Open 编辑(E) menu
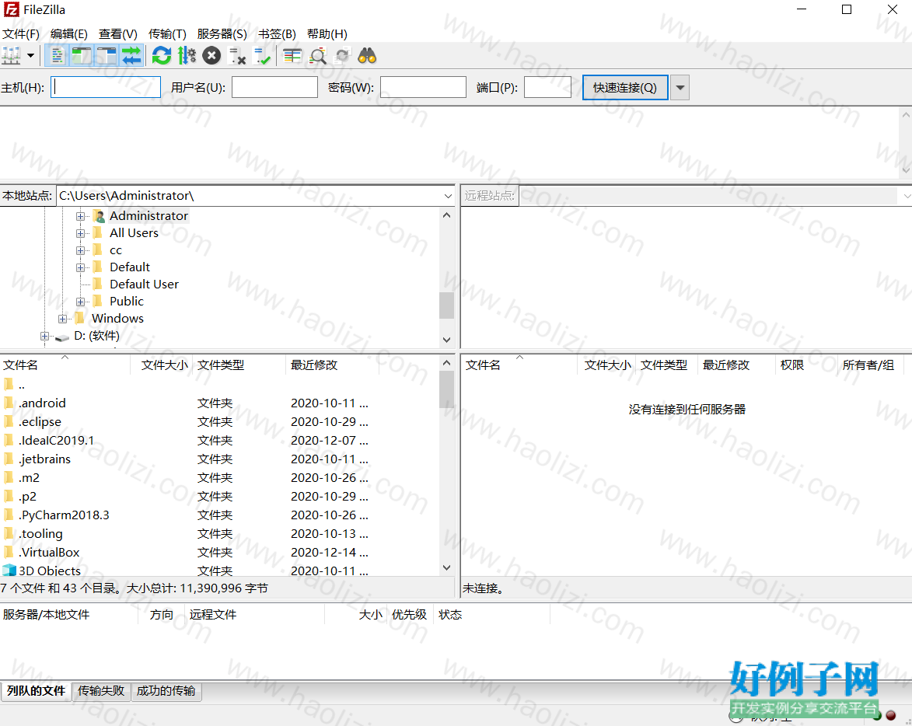This screenshot has width=912, height=726. pos(68,33)
